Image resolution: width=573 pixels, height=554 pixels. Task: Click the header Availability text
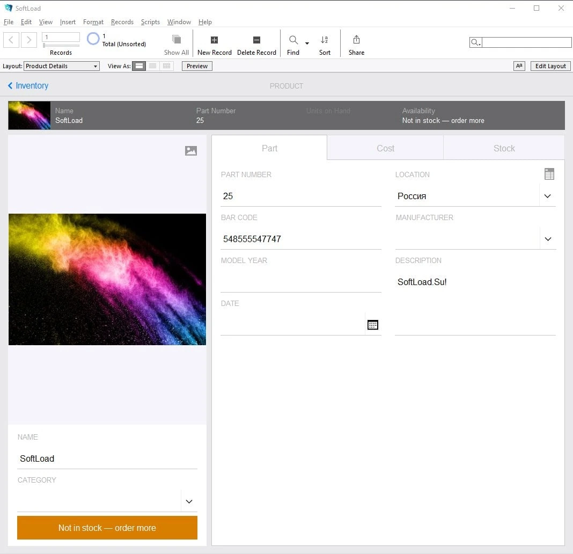click(443, 120)
